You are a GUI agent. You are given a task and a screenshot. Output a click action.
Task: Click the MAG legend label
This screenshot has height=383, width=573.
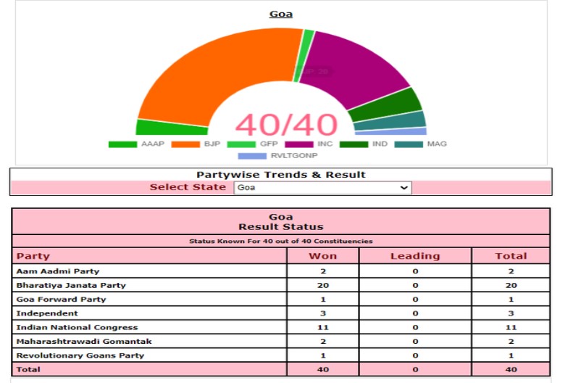(437, 144)
